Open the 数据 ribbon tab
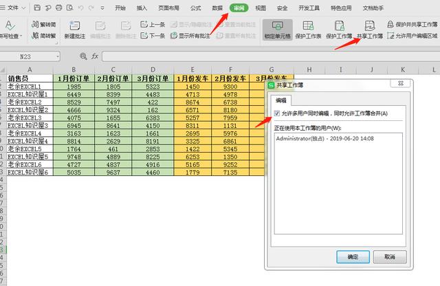The width and height of the screenshot is (440, 286). point(217,8)
